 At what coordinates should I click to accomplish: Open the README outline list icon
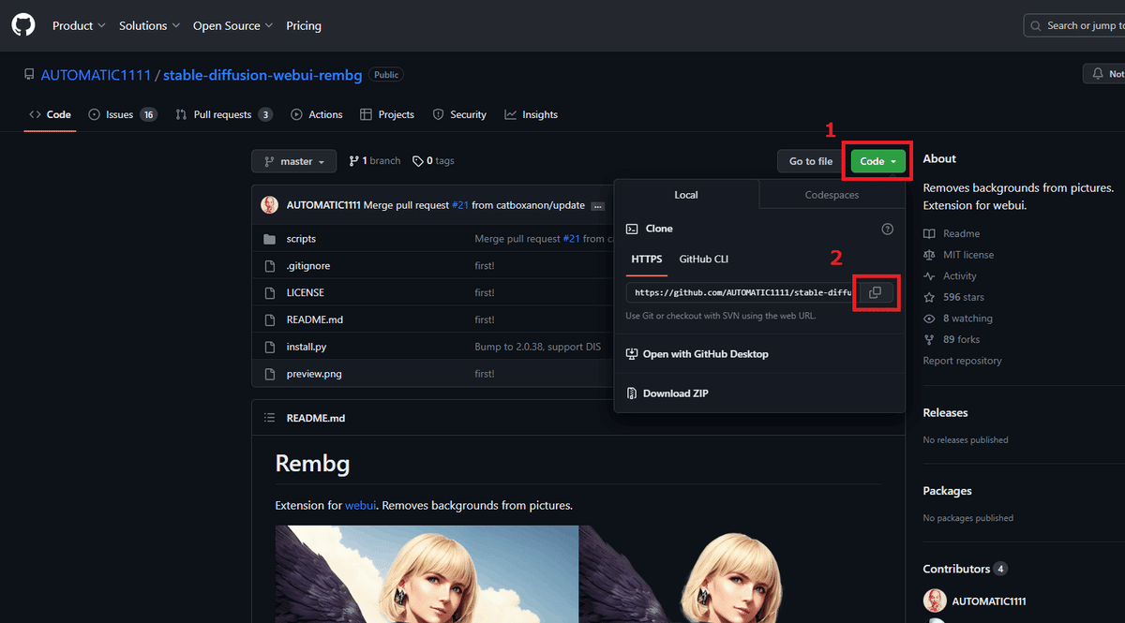pyautogui.click(x=270, y=418)
